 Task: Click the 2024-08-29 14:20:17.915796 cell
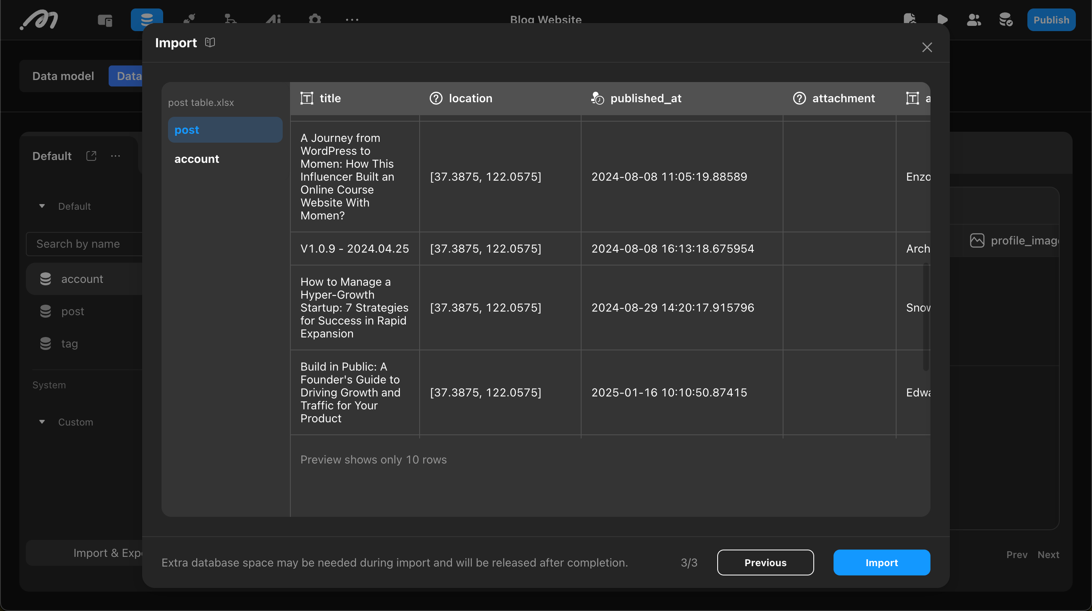click(682, 307)
